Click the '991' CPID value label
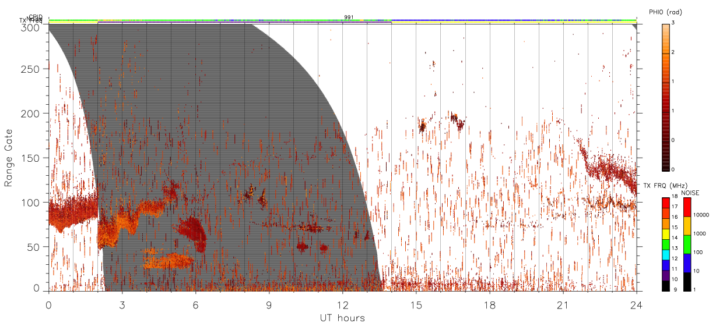 coord(349,17)
